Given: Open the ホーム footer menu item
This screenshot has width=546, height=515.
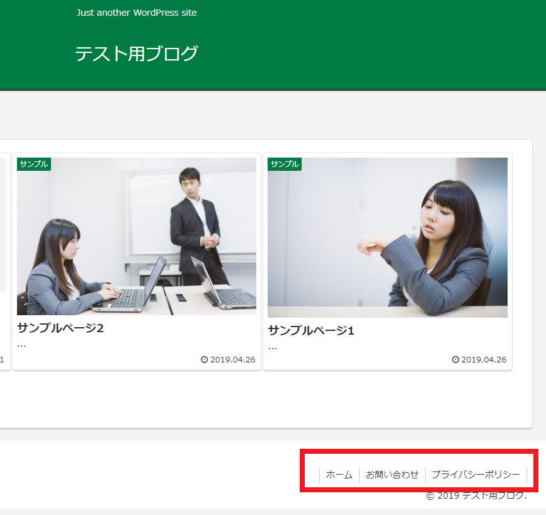Looking at the screenshot, I should coord(339,475).
